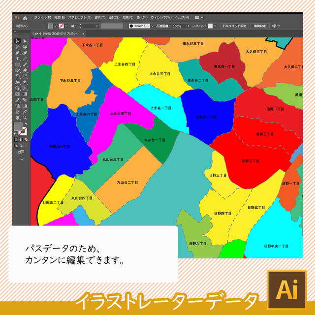The width and height of the screenshot is (315, 315).
Task: Select the Zoom magnifier tool
Action: coord(25,118)
